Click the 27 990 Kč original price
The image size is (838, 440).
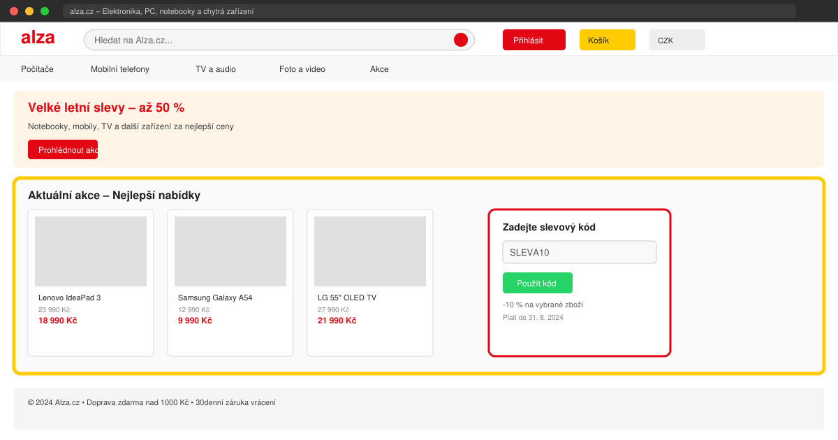tap(333, 309)
